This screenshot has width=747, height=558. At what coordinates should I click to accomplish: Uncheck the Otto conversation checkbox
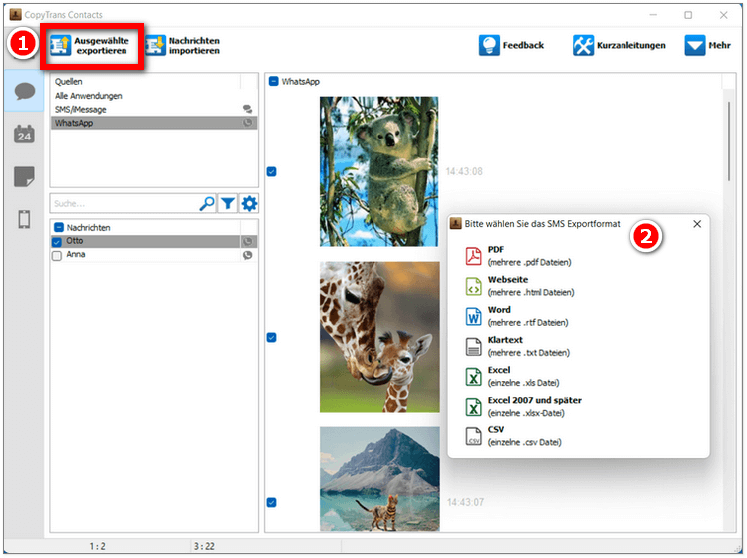click(57, 242)
